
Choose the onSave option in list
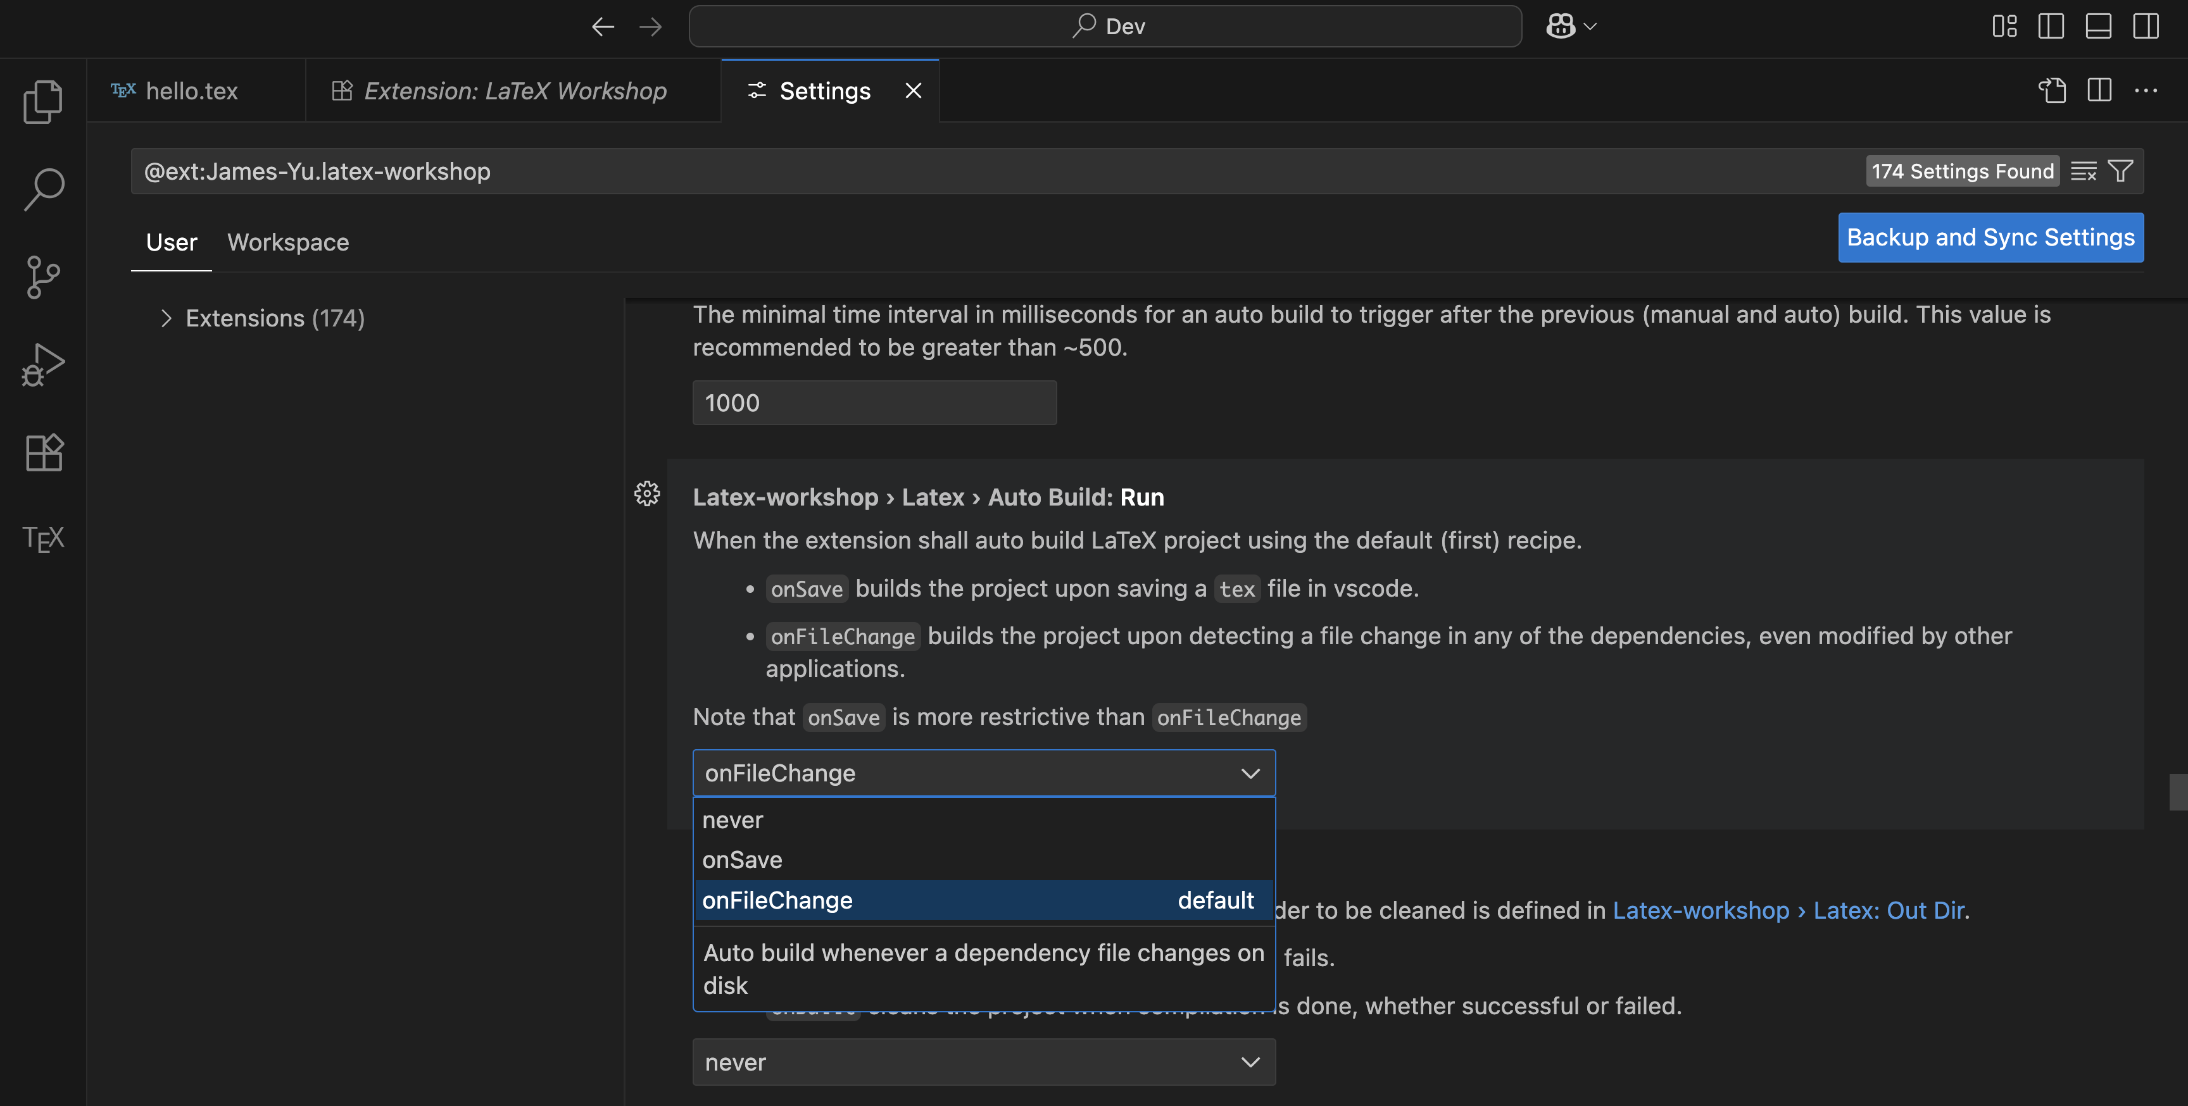(x=984, y=860)
